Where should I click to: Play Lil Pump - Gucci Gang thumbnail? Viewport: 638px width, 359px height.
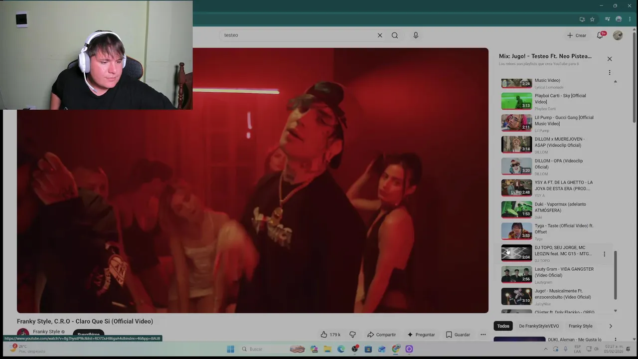click(516, 123)
